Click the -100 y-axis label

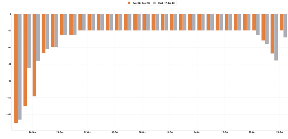click(9, 98)
